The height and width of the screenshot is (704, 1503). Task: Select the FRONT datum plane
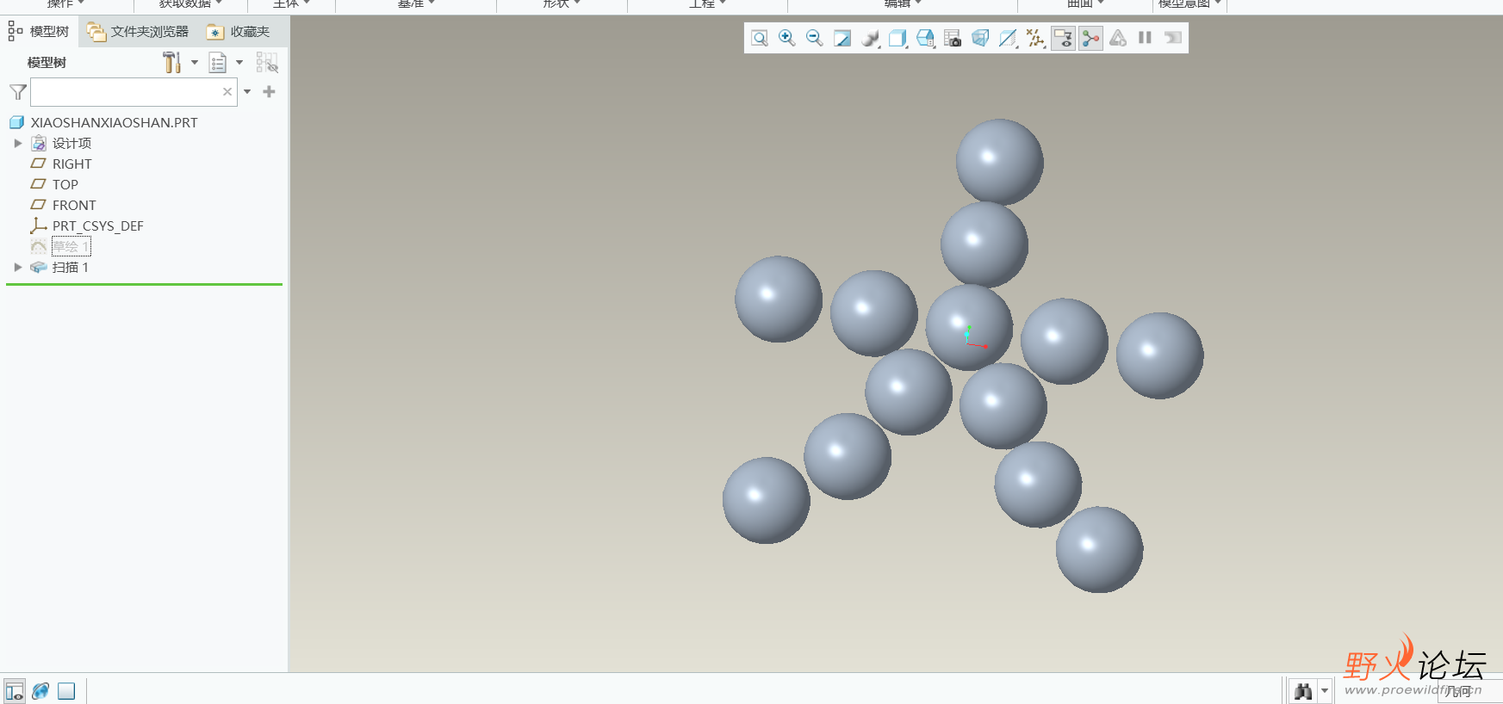pyautogui.click(x=74, y=206)
